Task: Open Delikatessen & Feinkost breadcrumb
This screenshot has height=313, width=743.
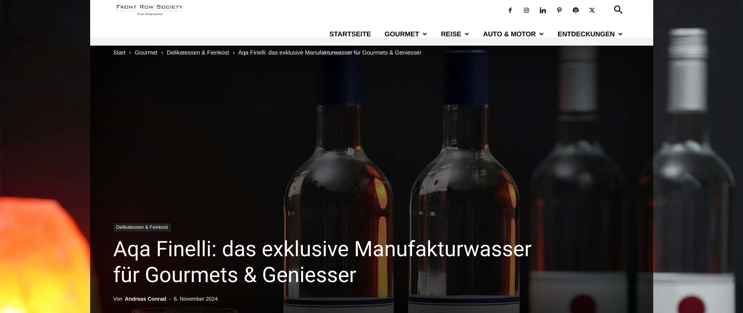Action: click(x=198, y=53)
